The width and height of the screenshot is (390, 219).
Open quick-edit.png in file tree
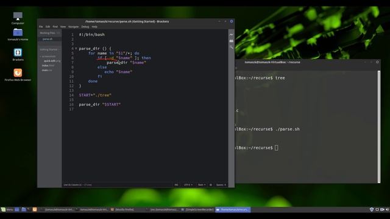(52, 61)
